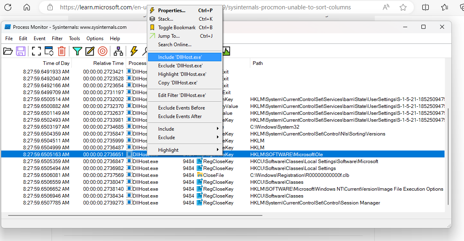Open the Filter menu

57,39
